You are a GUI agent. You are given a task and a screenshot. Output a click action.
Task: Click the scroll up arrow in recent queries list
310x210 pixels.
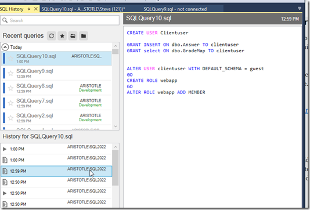tap(116, 46)
